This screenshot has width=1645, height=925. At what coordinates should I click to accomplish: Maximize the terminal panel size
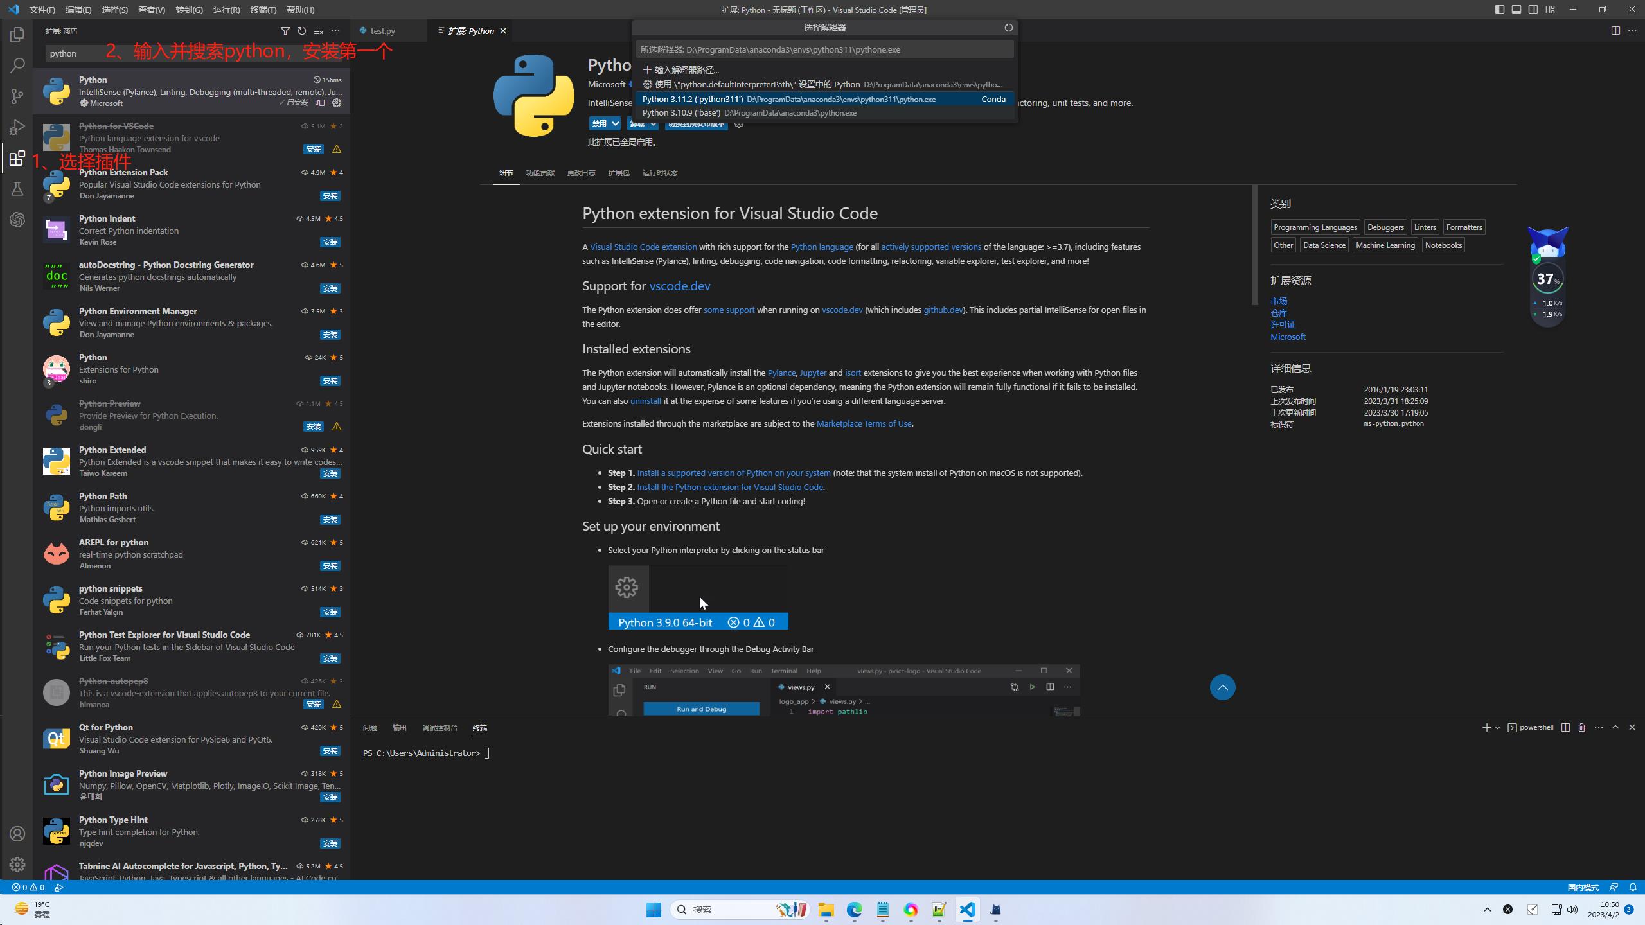pyautogui.click(x=1615, y=727)
